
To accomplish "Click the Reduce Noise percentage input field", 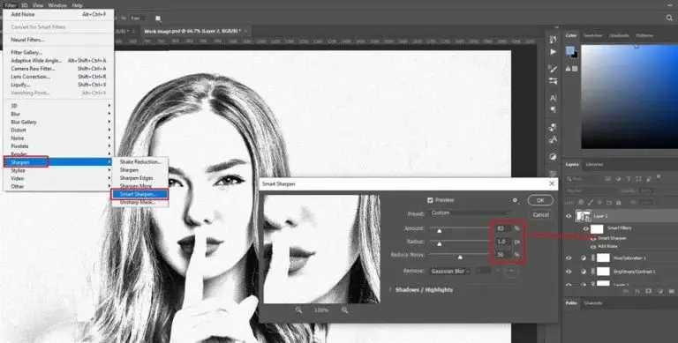I will click(x=503, y=256).
